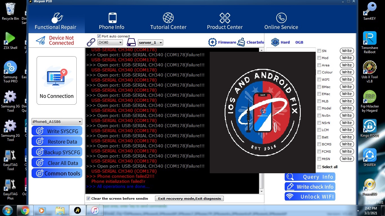Toggle the Port auto connect checkbox
The image size is (385, 216).
[x=99, y=36]
